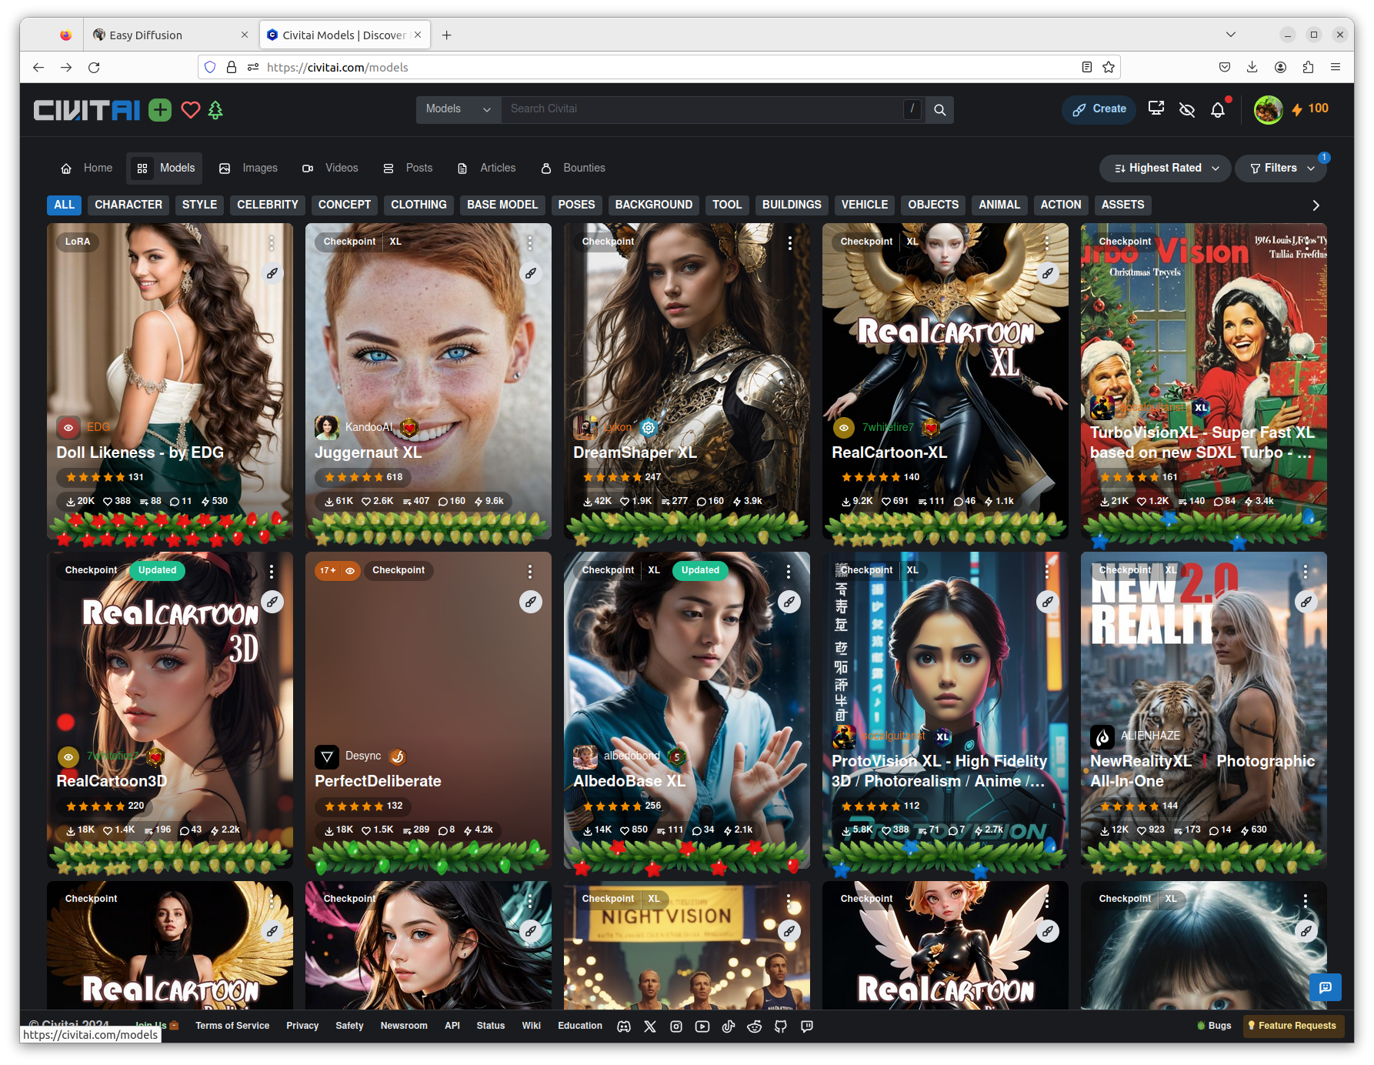Open X (Twitter) icon in the footer
This screenshot has height=1065, width=1374.
pos(650,1027)
